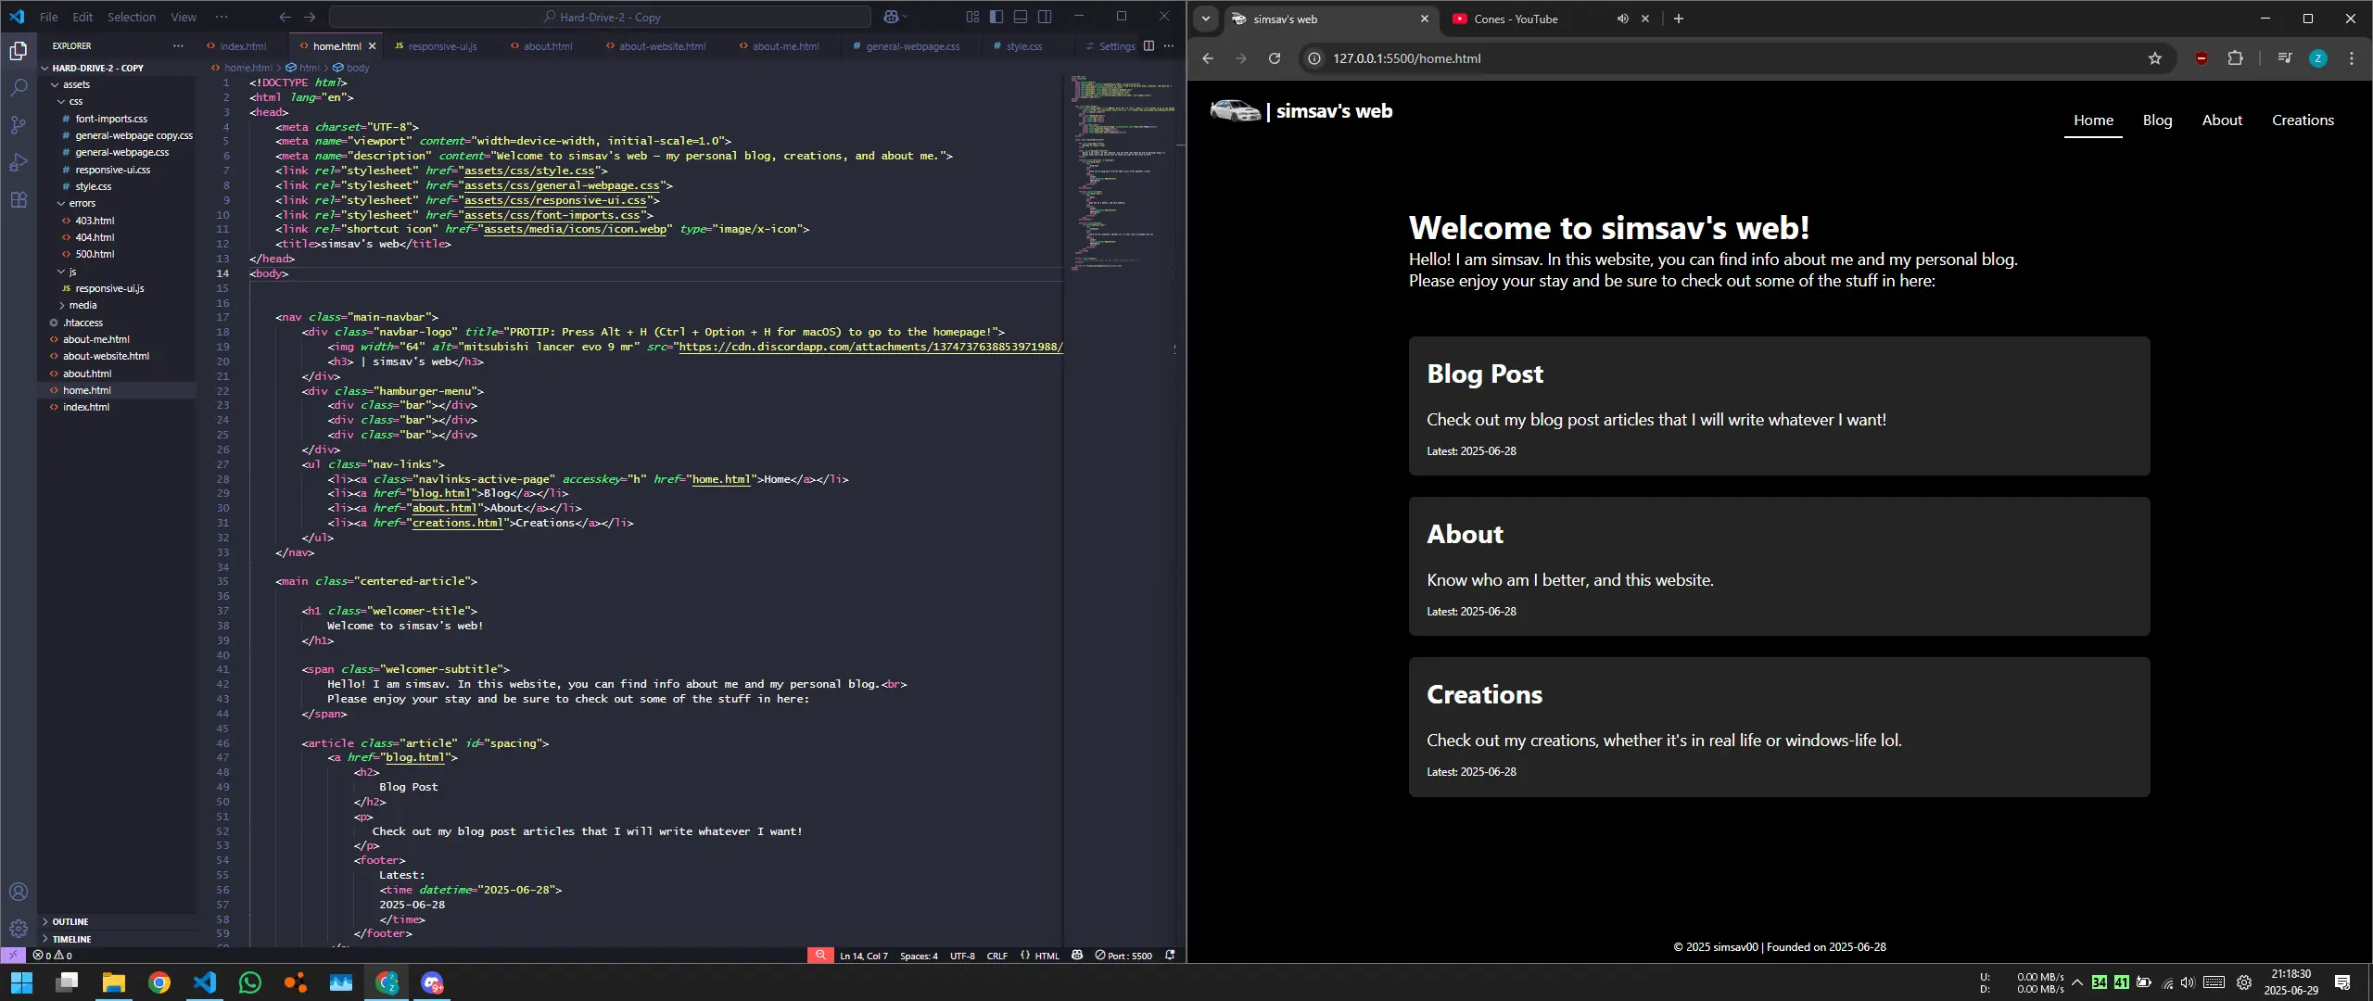Toggle the bottom panel layout button
The width and height of the screenshot is (2373, 1001).
point(1021,16)
